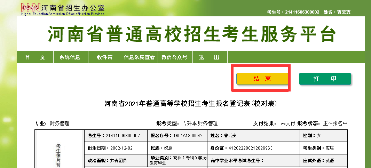Click the 专业: 财务管理 label
Viewport: 371px width, 168px height.
(52, 123)
